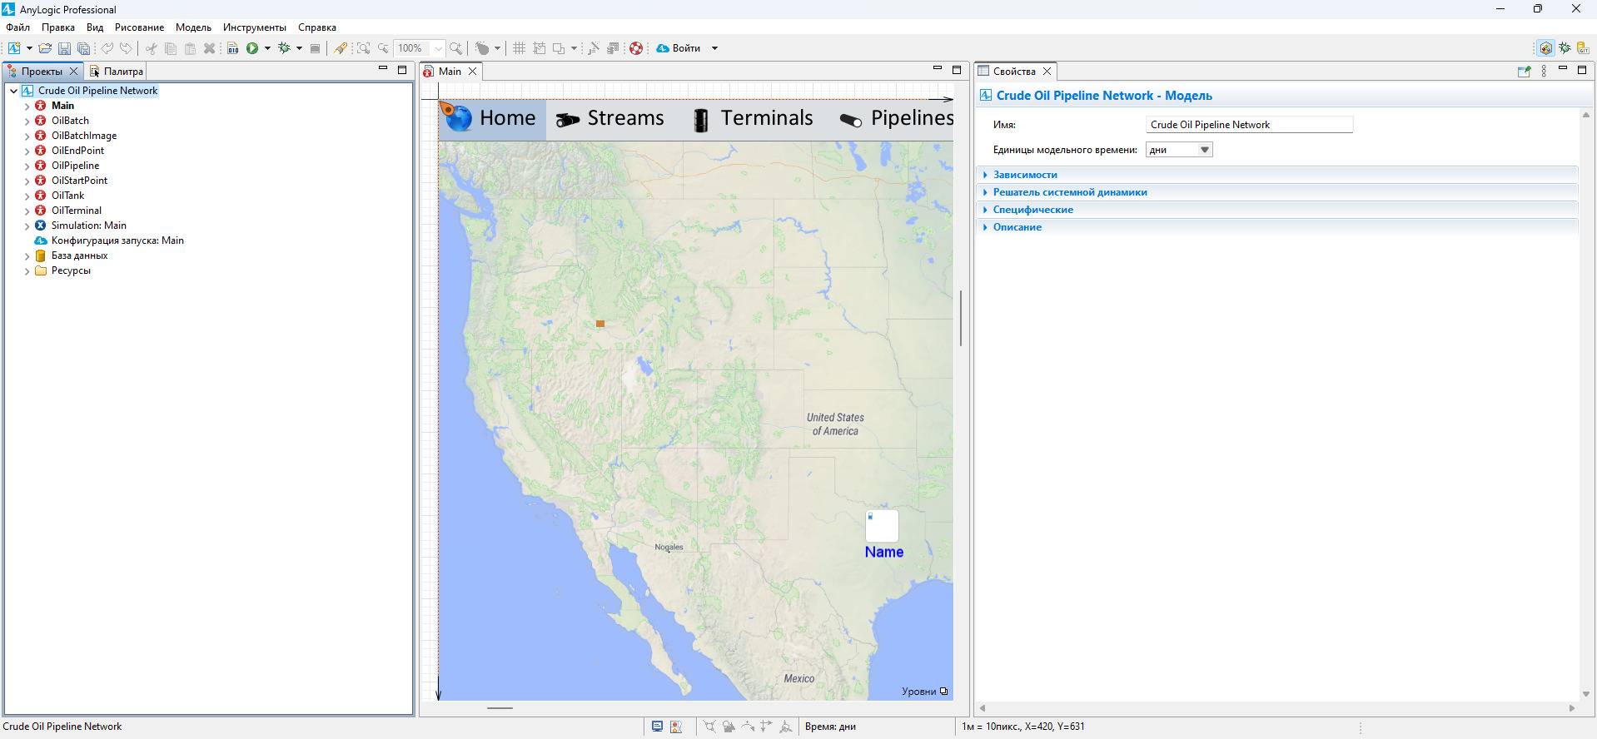Click the Войти sign-in button
Image resolution: width=1597 pixels, height=739 pixels.
click(679, 48)
